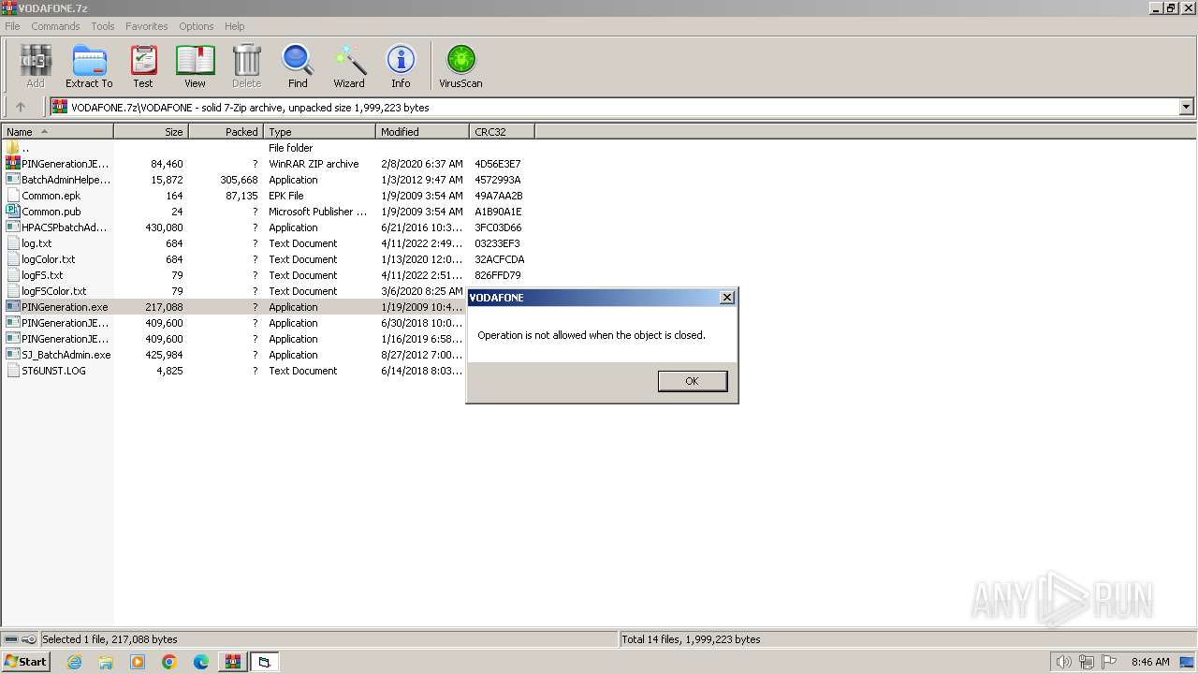Sort by the Name column header
This screenshot has width=1198, height=674.
(x=57, y=132)
